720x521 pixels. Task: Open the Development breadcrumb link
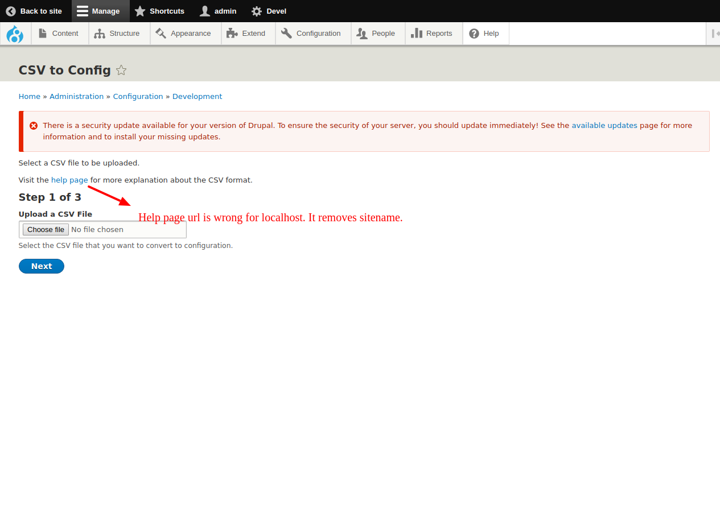(198, 96)
